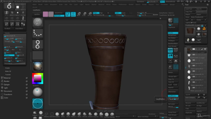Expand the Make 3D section
This screenshot has height=119, width=211.
click(x=8, y=71)
